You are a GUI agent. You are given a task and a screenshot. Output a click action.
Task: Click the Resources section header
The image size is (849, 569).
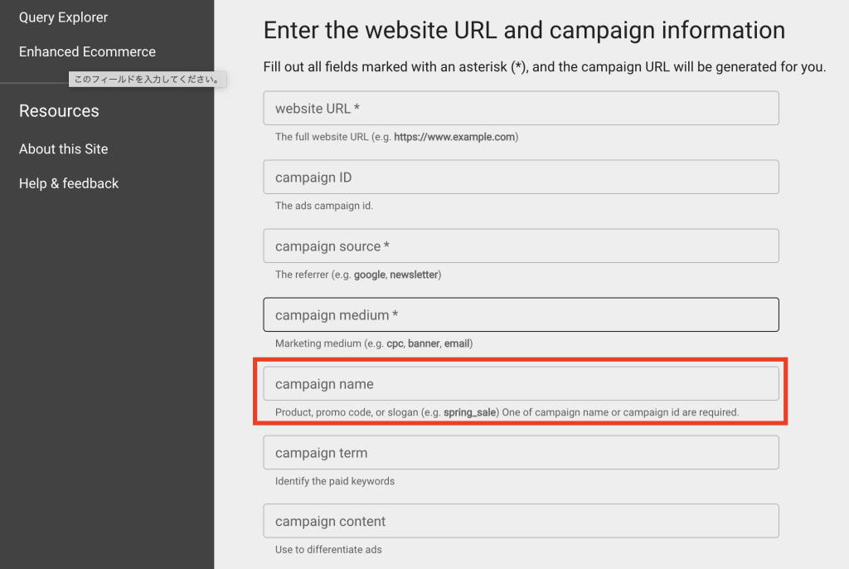coord(58,110)
